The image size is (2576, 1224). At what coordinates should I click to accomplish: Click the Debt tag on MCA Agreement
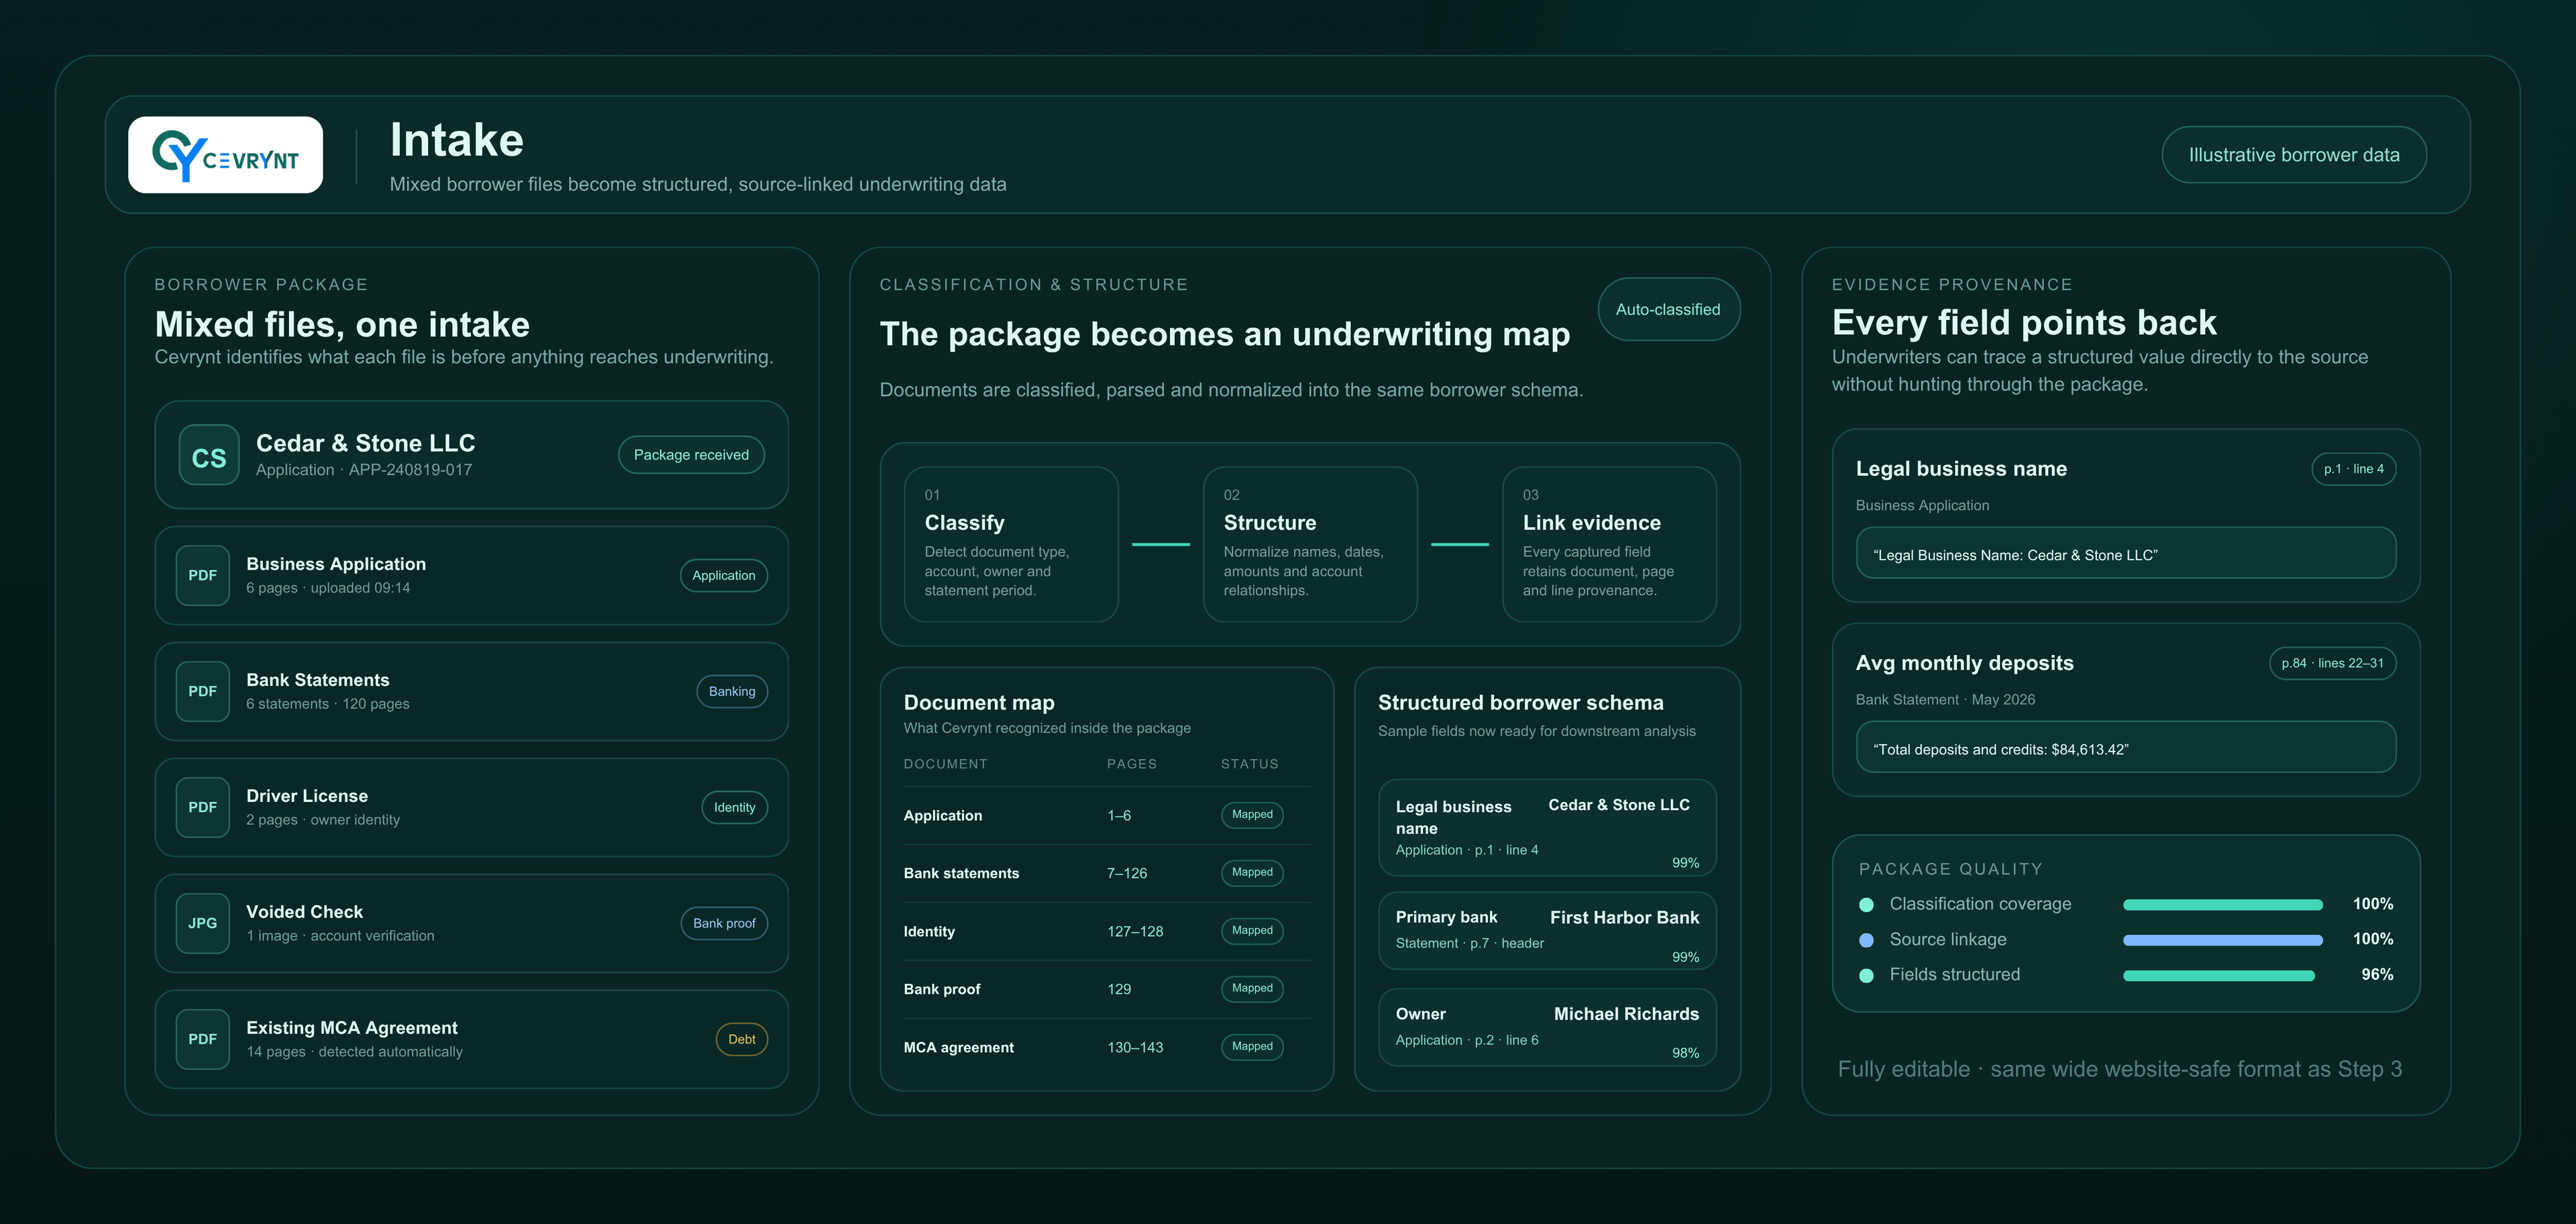pos(742,1039)
